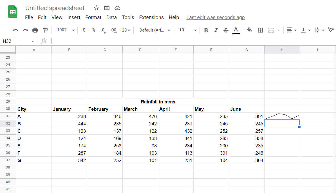Open the font size dropdown
Image resolution: width=336 pixels, height=193 pixels.
pyautogui.click(x=188, y=30)
